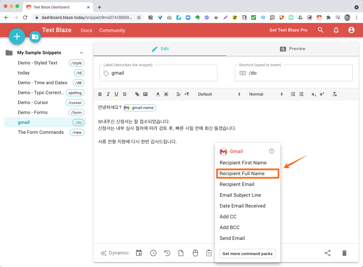Screen dimensions: 363x267
Task: Switch to the Preview tab
Action: (x=292, y=49)
